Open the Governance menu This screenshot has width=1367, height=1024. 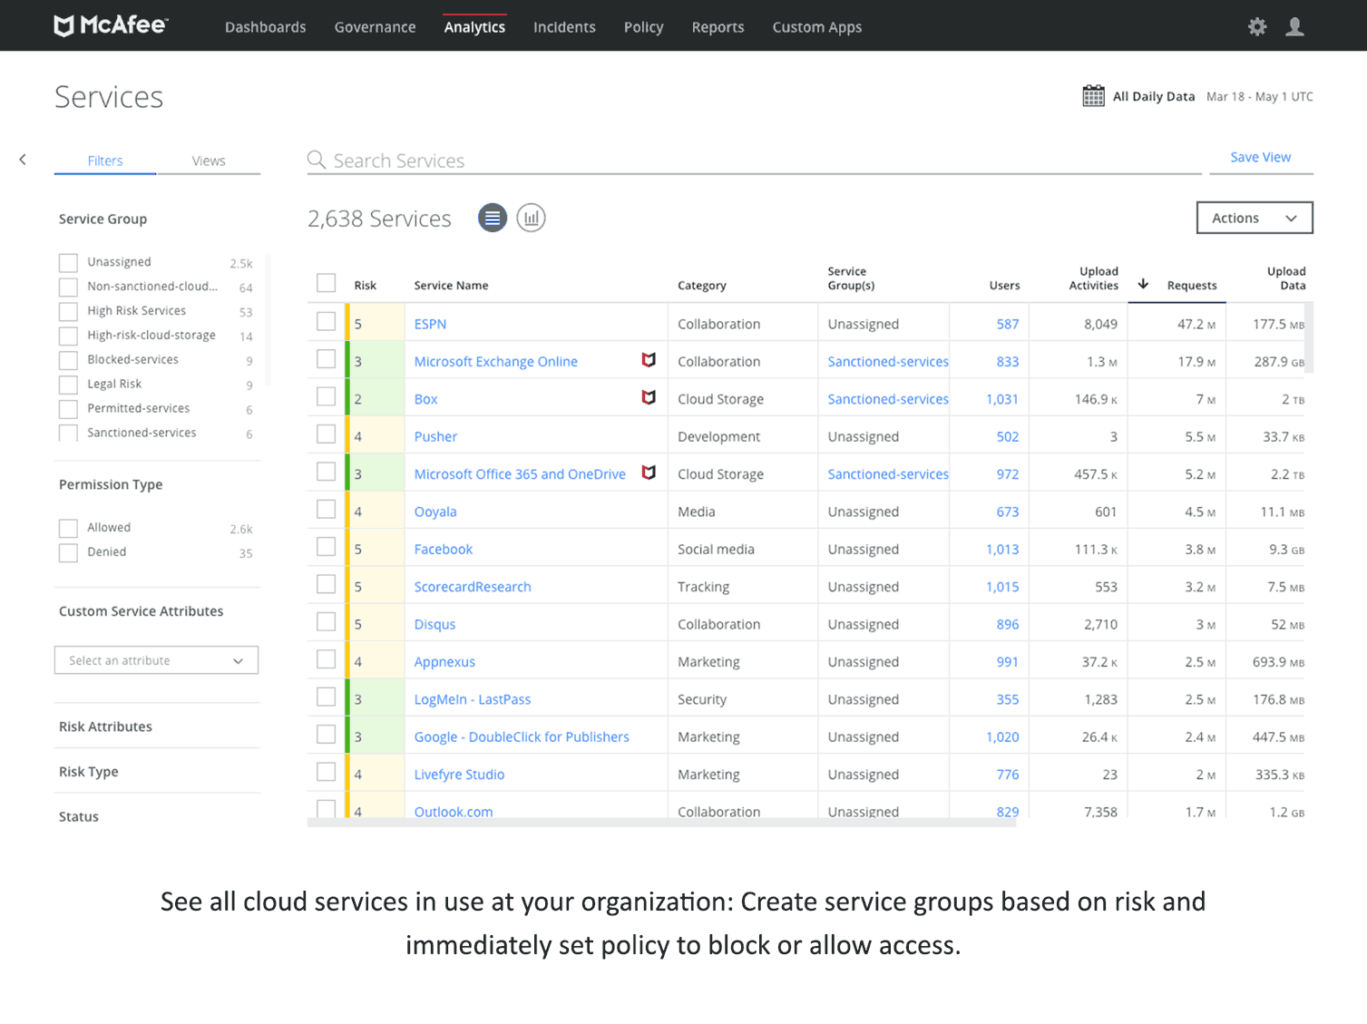[375, 27]
